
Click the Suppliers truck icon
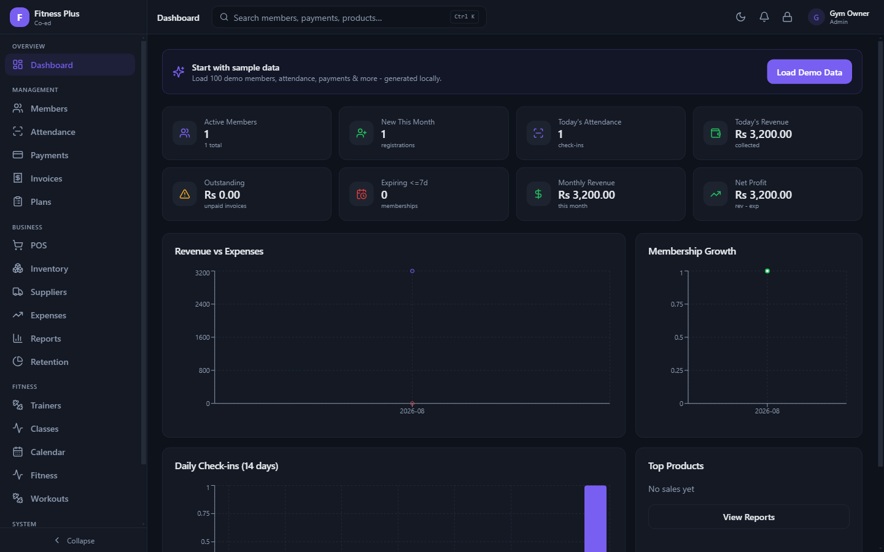tap(18, 291)
